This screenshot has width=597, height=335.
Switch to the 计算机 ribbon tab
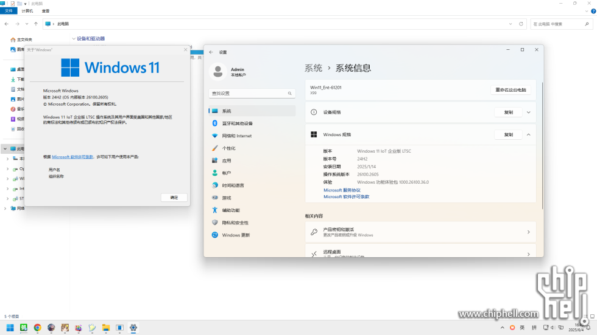(27, 11)
